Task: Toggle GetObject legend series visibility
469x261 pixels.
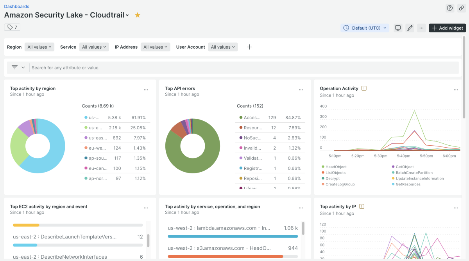Action: pos(405,167)
